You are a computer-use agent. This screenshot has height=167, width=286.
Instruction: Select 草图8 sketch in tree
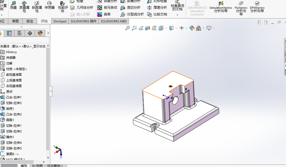pos(12,154)
